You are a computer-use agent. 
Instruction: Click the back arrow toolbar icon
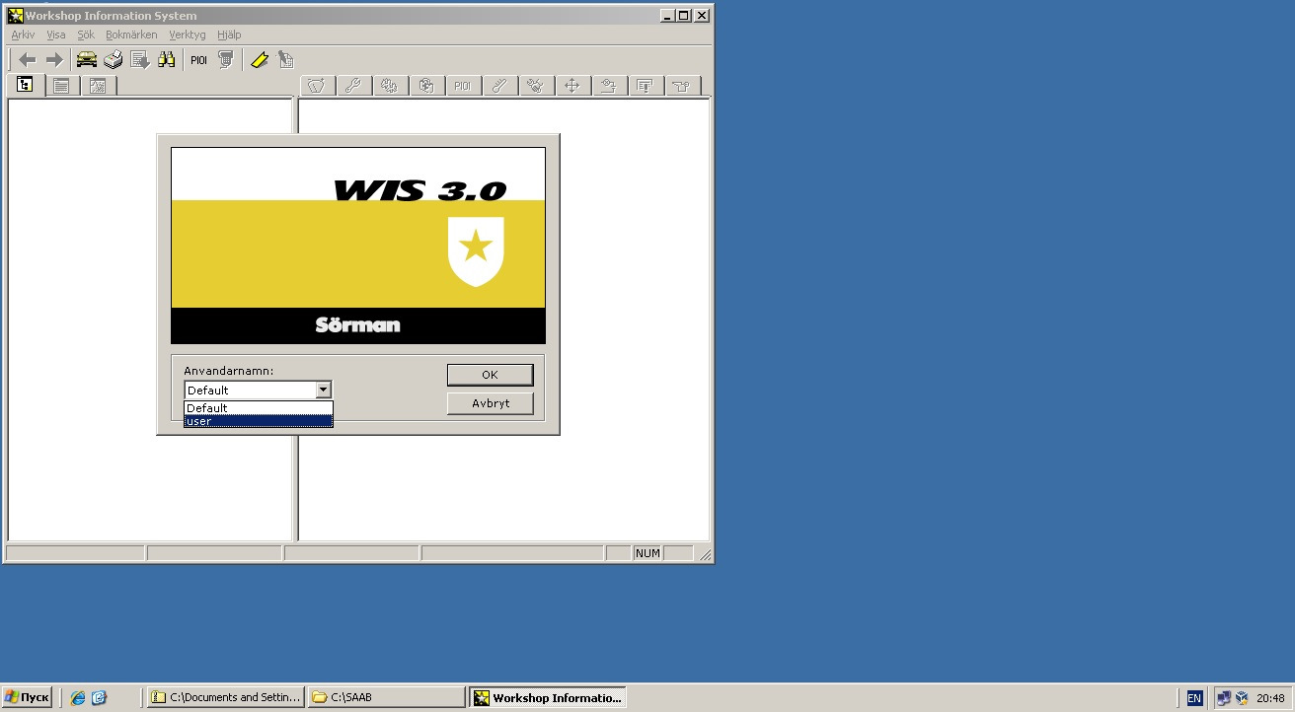28,60
